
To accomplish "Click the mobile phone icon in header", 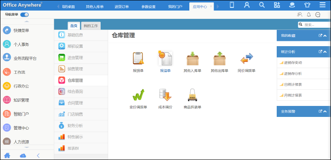I will point(232,5).
